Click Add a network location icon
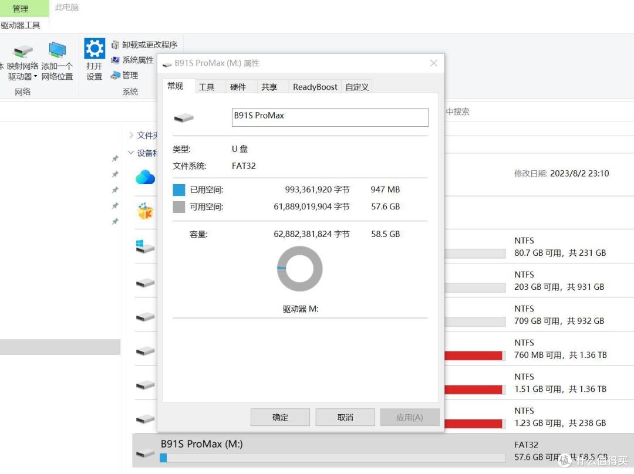This screenshot has height=474, width=634. click(57, 50)
